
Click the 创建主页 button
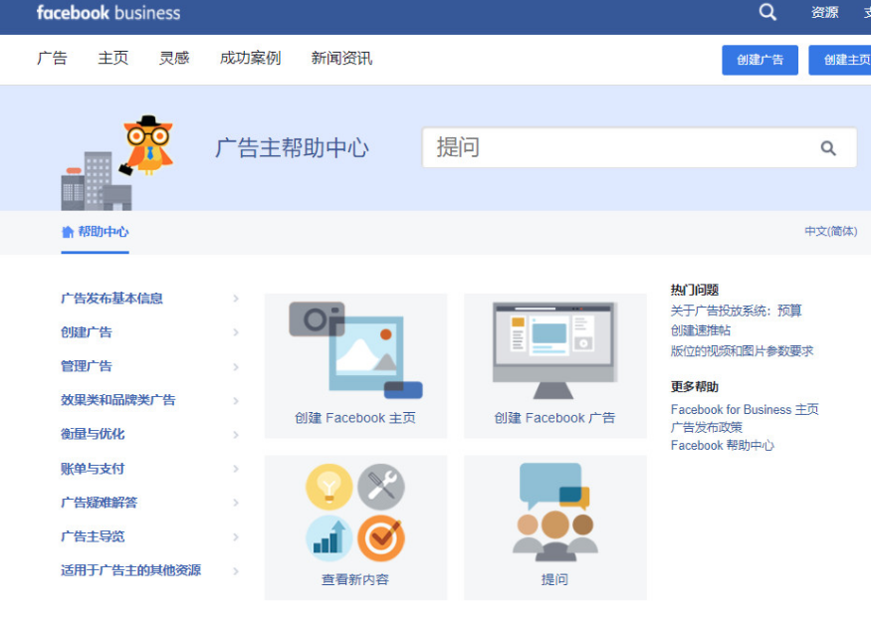(840, 60)
